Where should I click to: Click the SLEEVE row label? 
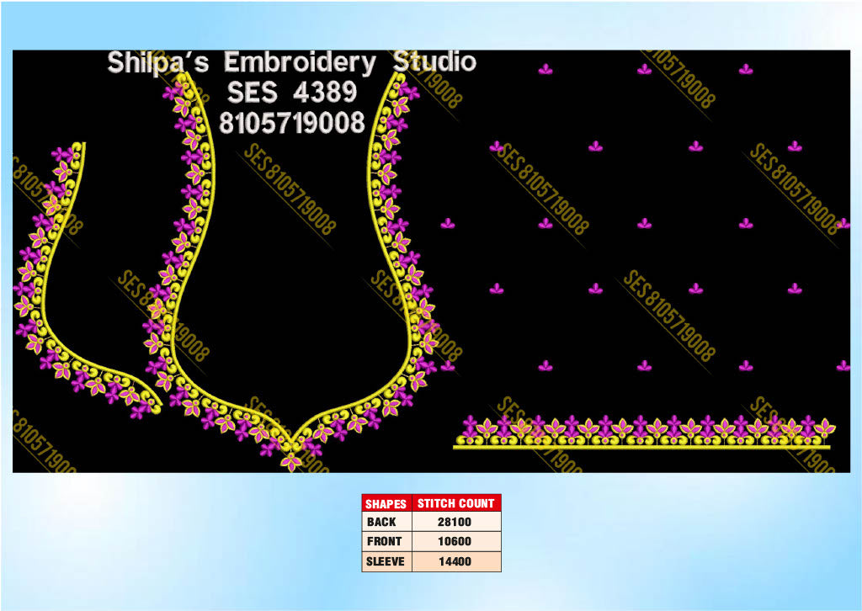coord(386,561)
